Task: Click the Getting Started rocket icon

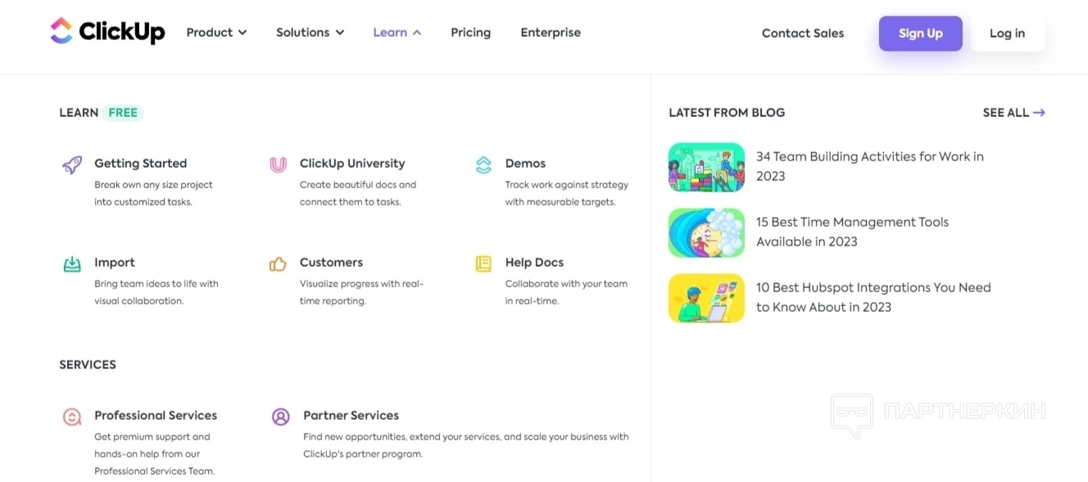Action: (72, 164)
